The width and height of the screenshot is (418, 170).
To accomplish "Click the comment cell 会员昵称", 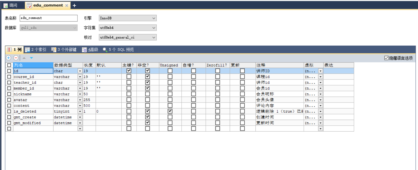I will 280,94.
